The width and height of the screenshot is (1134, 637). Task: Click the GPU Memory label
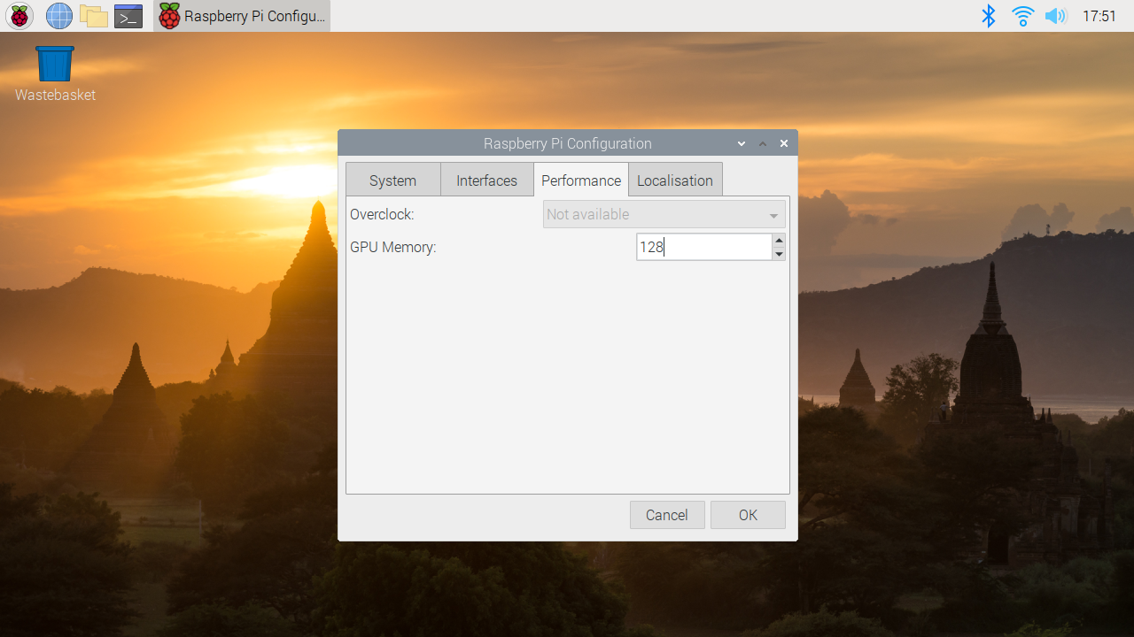click(393, 247)
